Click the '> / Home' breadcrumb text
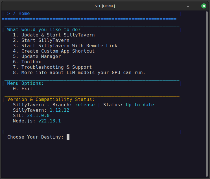Image resolution: width=210 pixels, height=179 pixels. click(18, 14)
